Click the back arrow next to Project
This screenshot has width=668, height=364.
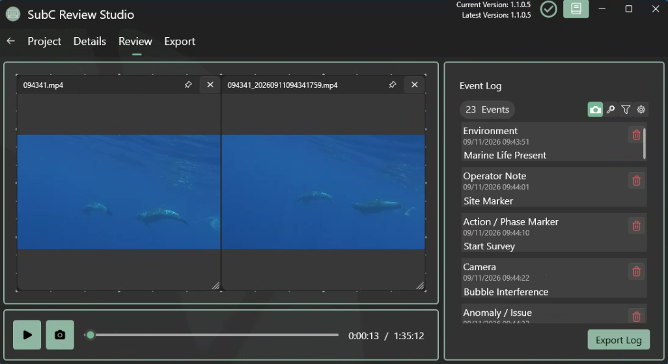coord(11,41)
